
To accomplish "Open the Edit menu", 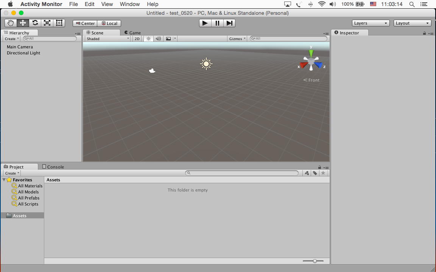I will pos(90,4).
